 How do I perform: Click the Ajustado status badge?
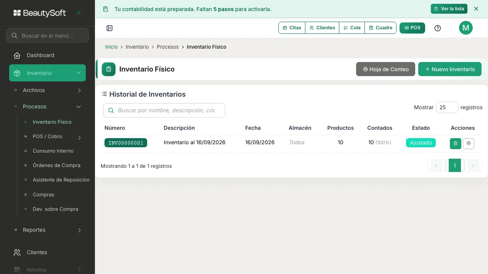(x=421, y=143)
